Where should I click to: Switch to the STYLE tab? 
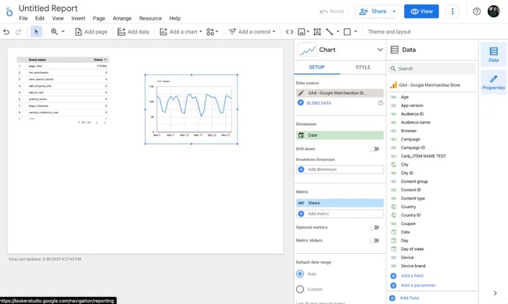tap(363, 67)
